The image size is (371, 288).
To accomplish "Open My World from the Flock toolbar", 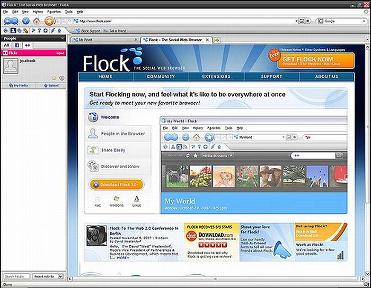I will coord(6,31).
